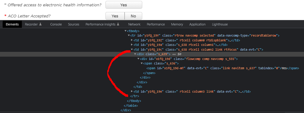Select No for ACO Letter Accepted

[133, 16]
